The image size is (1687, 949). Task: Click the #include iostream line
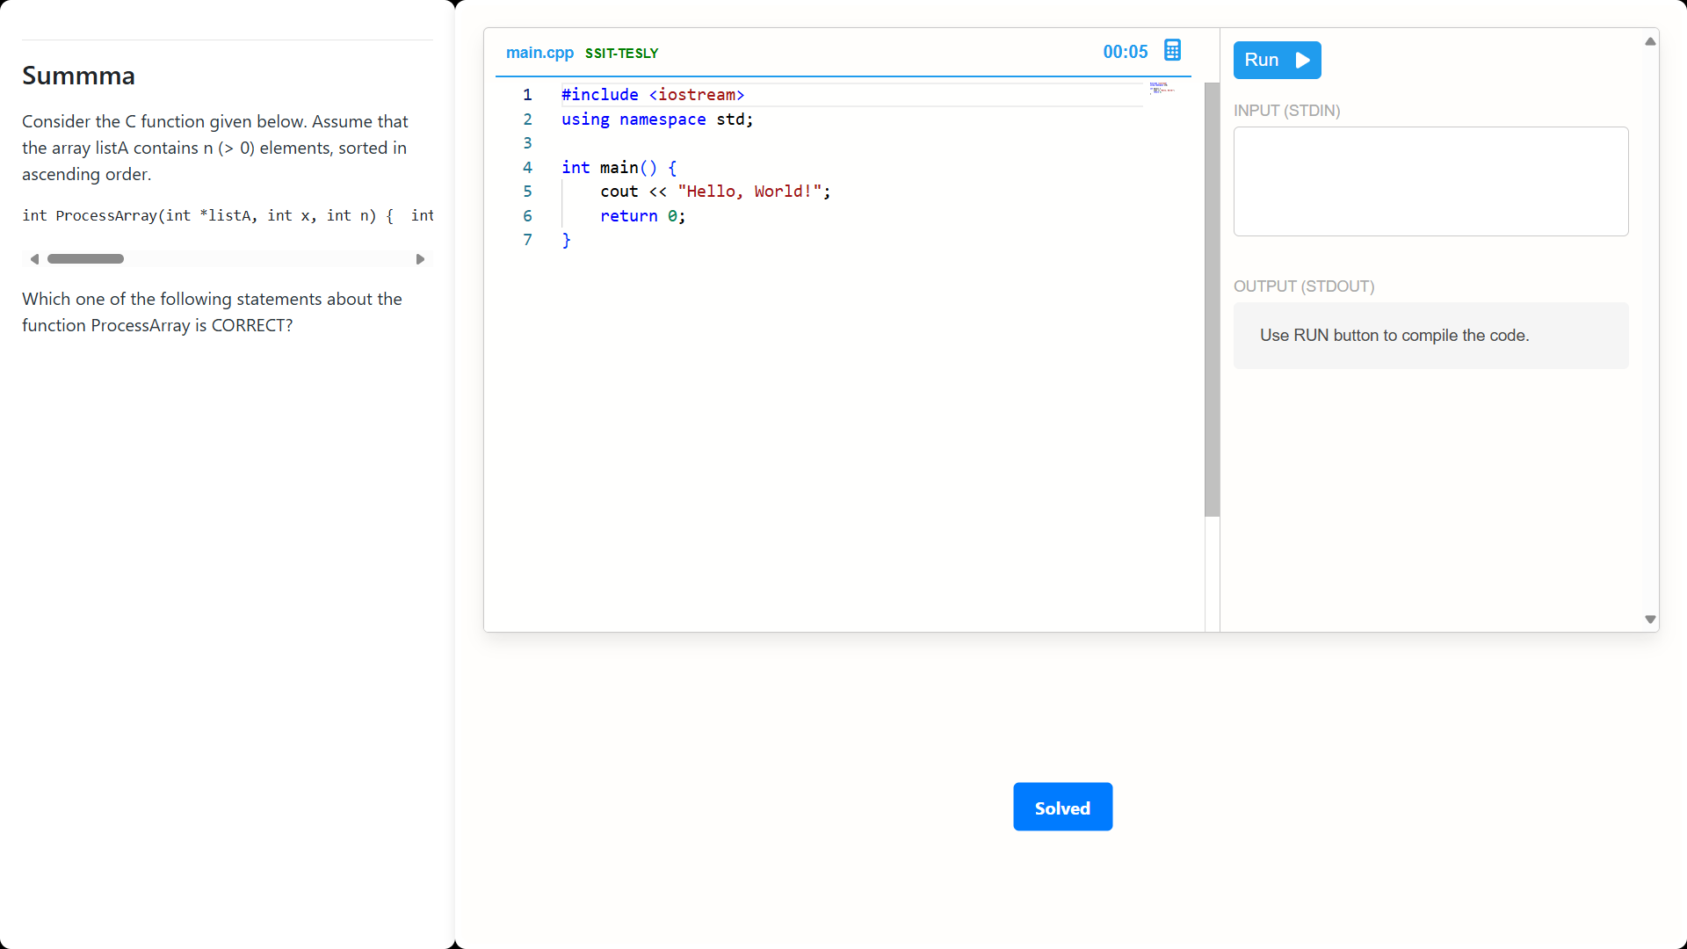(x=652, y=95)
